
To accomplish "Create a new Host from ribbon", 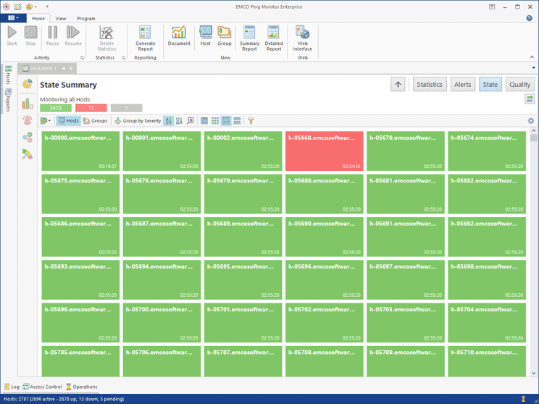I will click(x=205, y=36).
